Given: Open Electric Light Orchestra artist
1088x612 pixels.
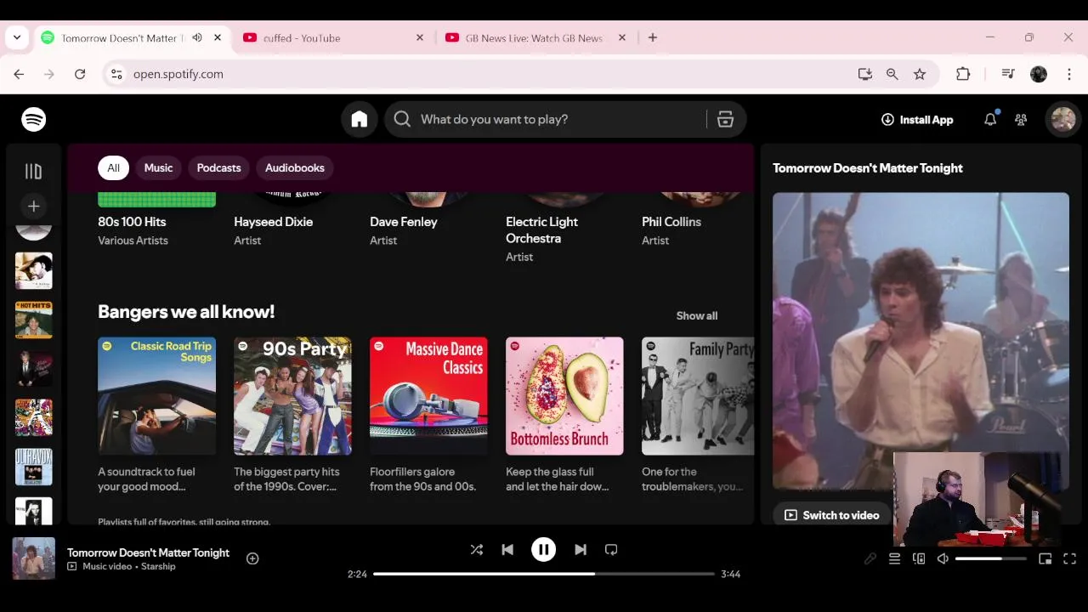Looking at the screenshot, I should coord(541,230).
